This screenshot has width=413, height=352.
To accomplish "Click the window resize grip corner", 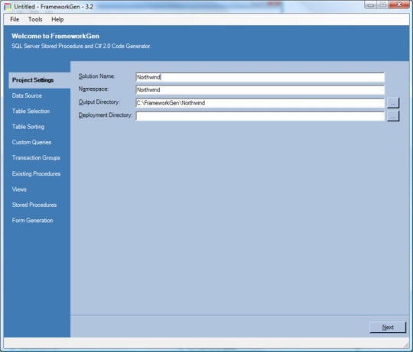I will click(x=406, y=344).
